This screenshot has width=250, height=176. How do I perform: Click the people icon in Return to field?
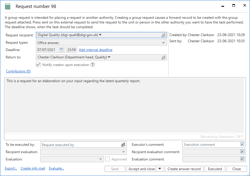coord(164,57)
